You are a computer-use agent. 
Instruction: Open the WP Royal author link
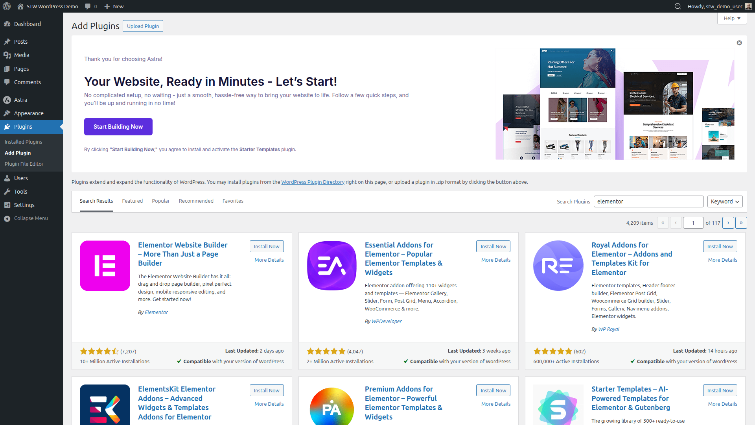point(609,329)
